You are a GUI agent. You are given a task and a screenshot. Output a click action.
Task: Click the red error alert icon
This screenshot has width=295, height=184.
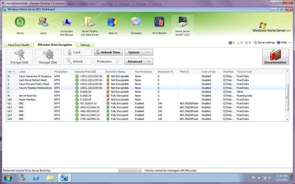point(230,43)
